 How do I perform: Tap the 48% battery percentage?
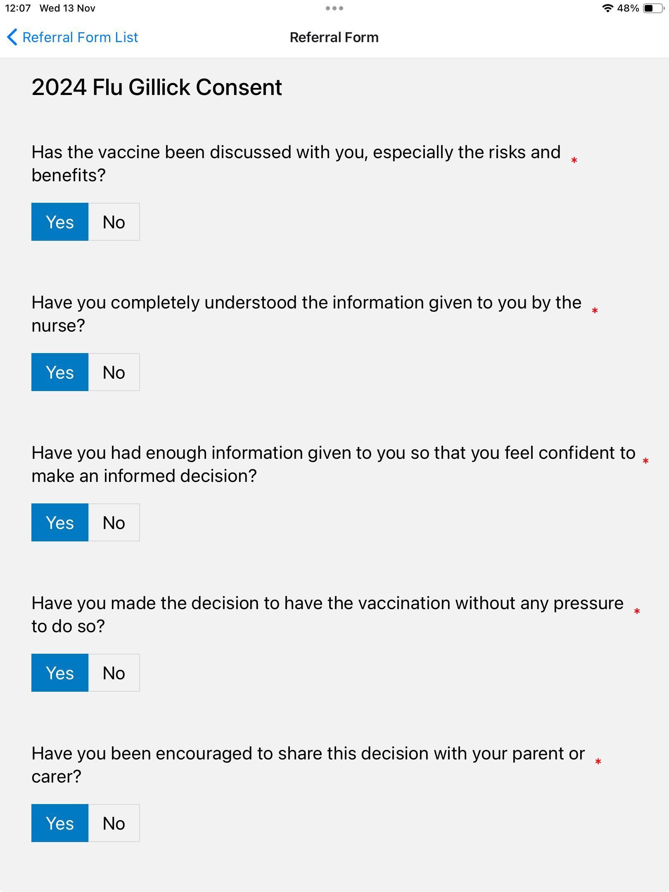click(x=628, y=8)
